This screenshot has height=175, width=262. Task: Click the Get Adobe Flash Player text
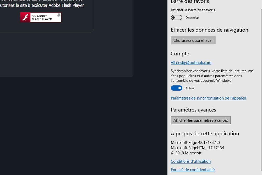(x=42, y=17)
